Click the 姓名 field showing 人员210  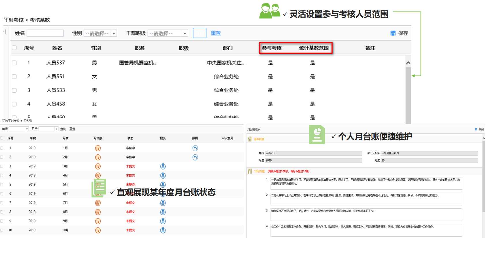[313, 153]
